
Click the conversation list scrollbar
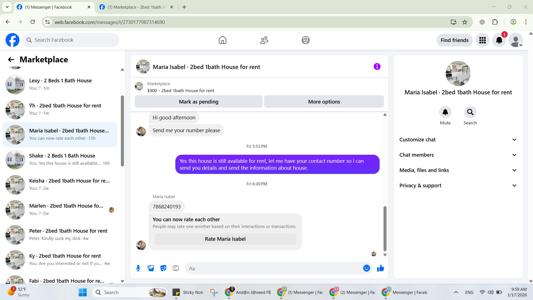tap(122, 131)
